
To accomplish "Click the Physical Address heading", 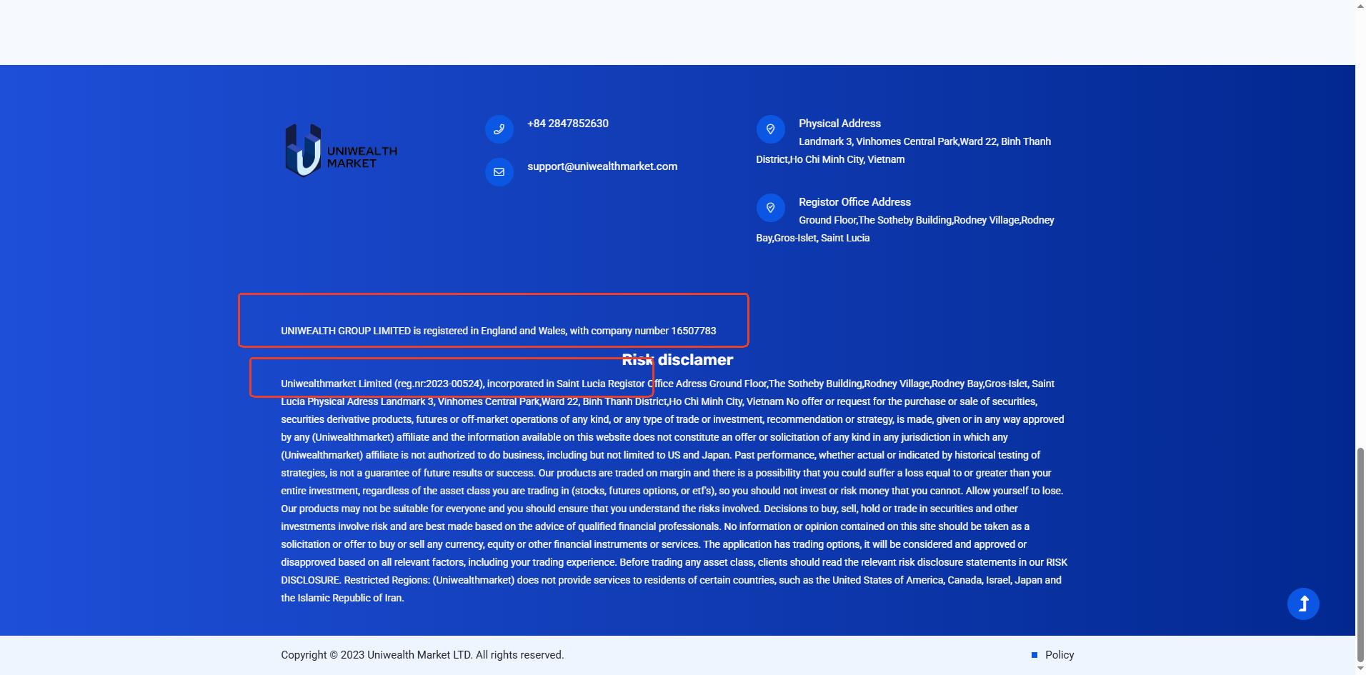I will (839, 124).
